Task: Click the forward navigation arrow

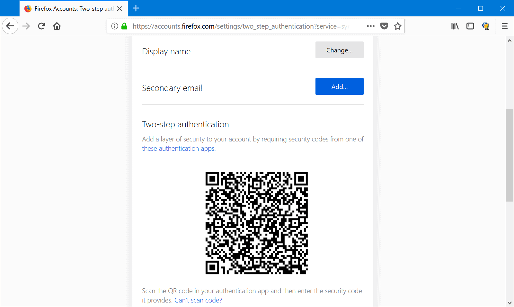Action: coord(26,26)
